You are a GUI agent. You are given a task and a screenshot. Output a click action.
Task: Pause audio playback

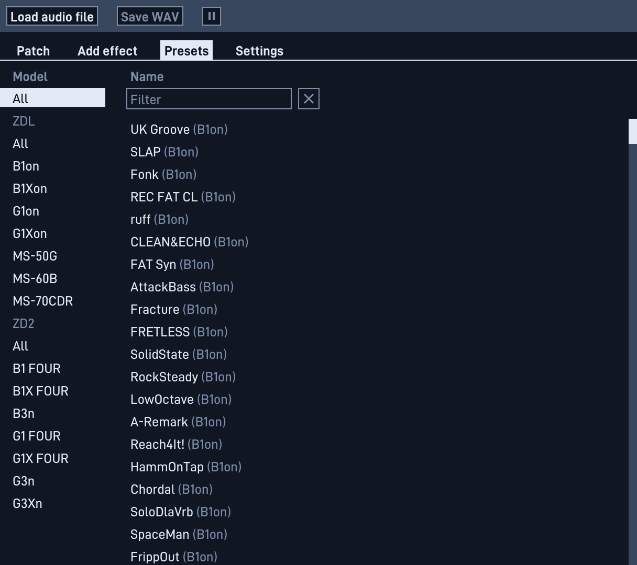(212, 16)
